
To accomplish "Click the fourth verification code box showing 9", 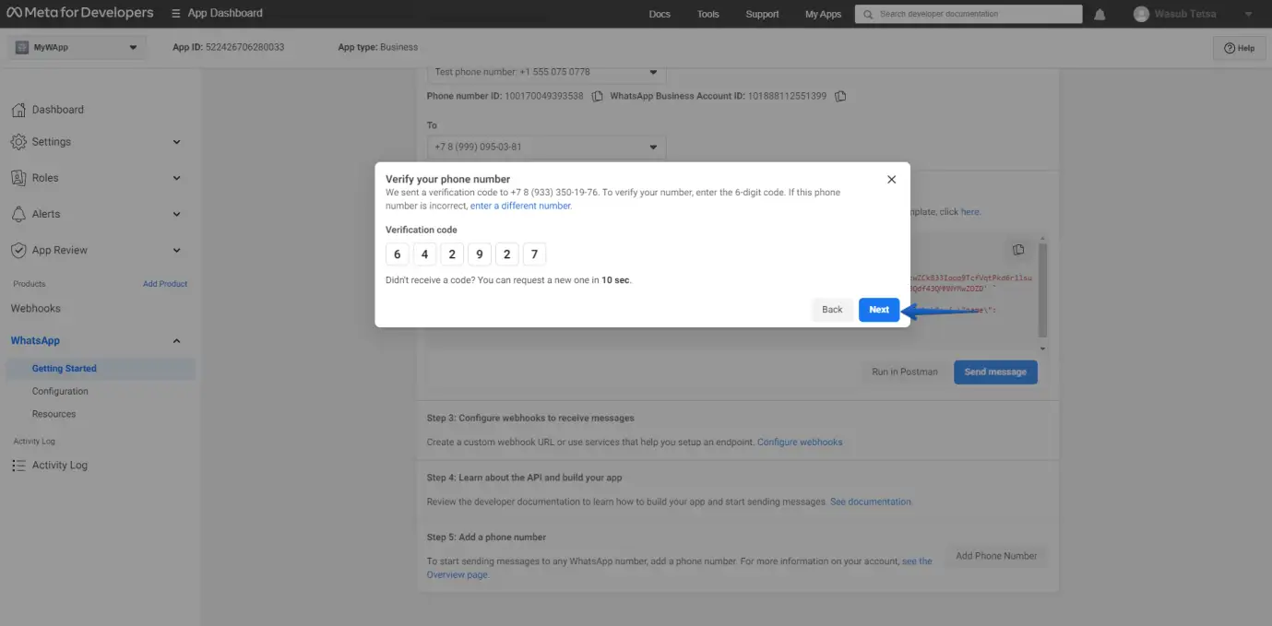I will point(479,254).
